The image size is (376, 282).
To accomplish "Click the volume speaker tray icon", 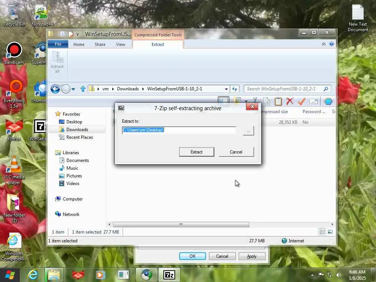I will (x=339, y=275).
